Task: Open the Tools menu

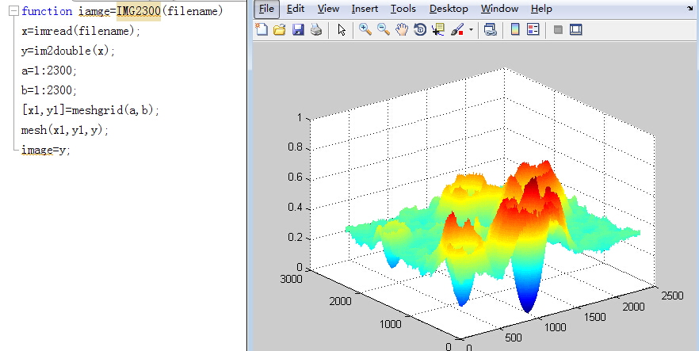Action: tap(403, 9)
